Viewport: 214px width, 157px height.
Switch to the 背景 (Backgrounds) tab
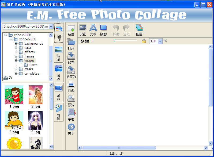coord(59,92)
